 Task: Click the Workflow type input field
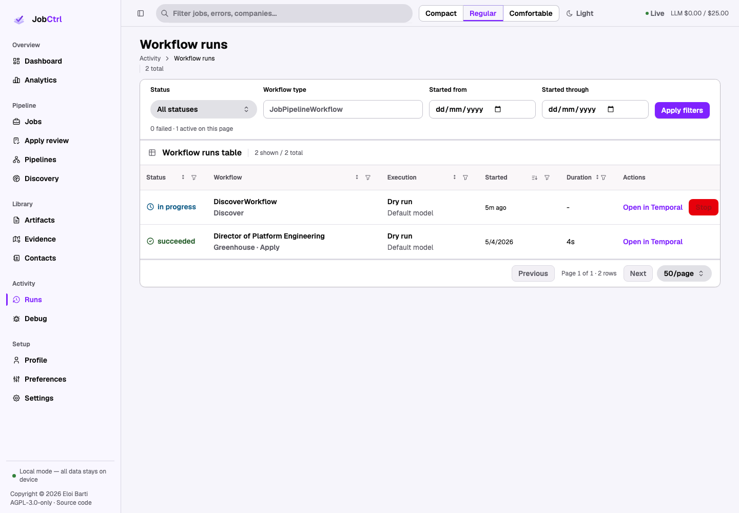(343, 109)
